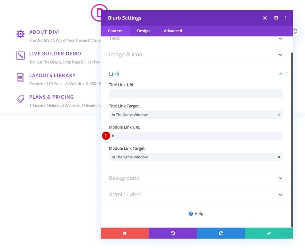Open the Title Link Target dropdown

coord(196,115)
